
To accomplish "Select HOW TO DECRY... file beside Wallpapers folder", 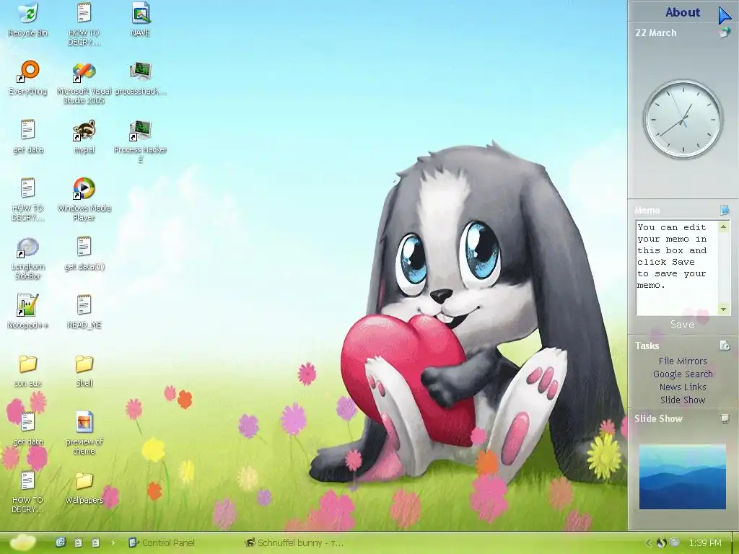I will (28, 492).
